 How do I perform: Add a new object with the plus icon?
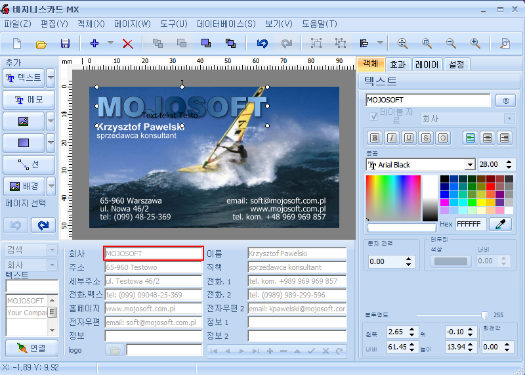coord(94,43)
